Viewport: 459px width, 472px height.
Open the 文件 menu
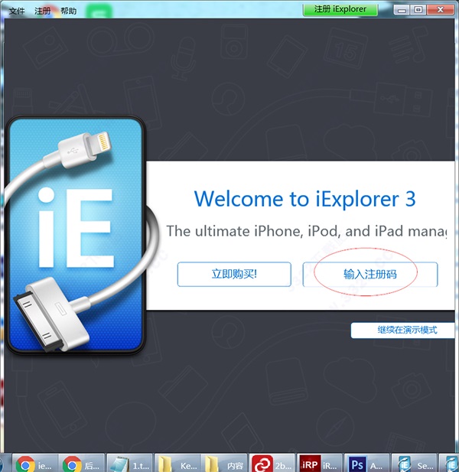point(17,11)
